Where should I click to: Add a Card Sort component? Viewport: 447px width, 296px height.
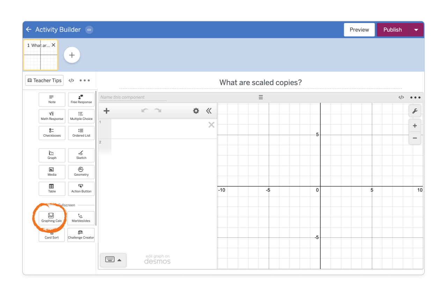tap(51, 235)
